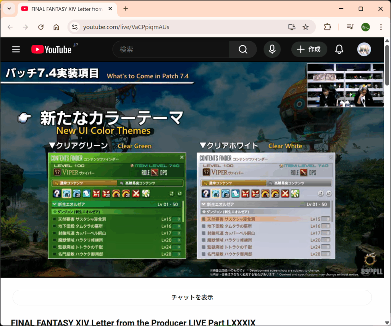The height and width of the screenshot is (326, 391).
Task: Open the media controls icon in the toolbar
Action: pos(350,27)
